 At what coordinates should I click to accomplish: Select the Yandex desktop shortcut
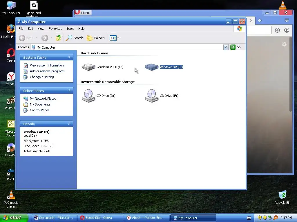(10, 79)
